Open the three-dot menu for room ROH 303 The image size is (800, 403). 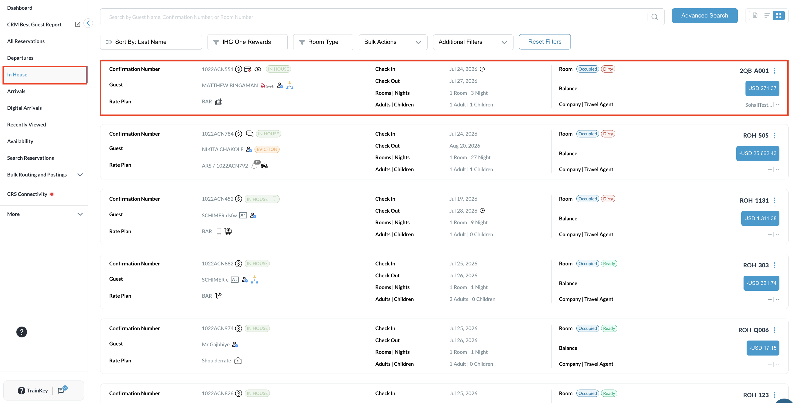coord(774,265)
